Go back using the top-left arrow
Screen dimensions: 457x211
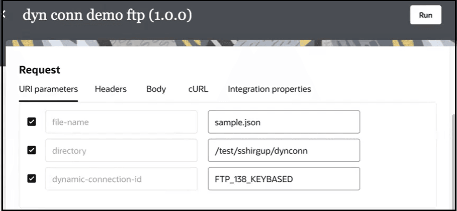[3, 14]
